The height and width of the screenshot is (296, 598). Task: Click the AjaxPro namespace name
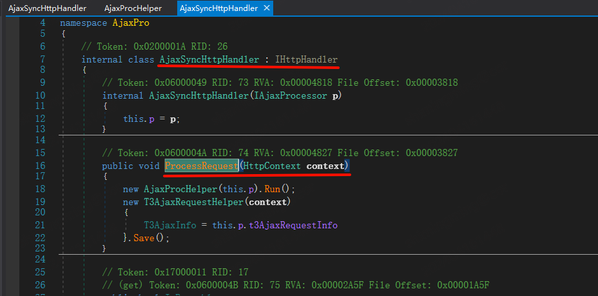131,22
